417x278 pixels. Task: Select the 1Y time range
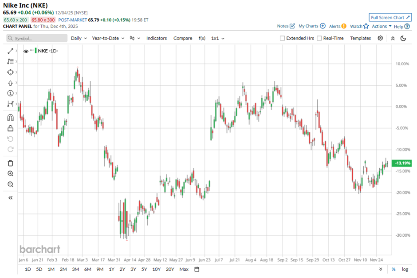click(x=112, y=269)
